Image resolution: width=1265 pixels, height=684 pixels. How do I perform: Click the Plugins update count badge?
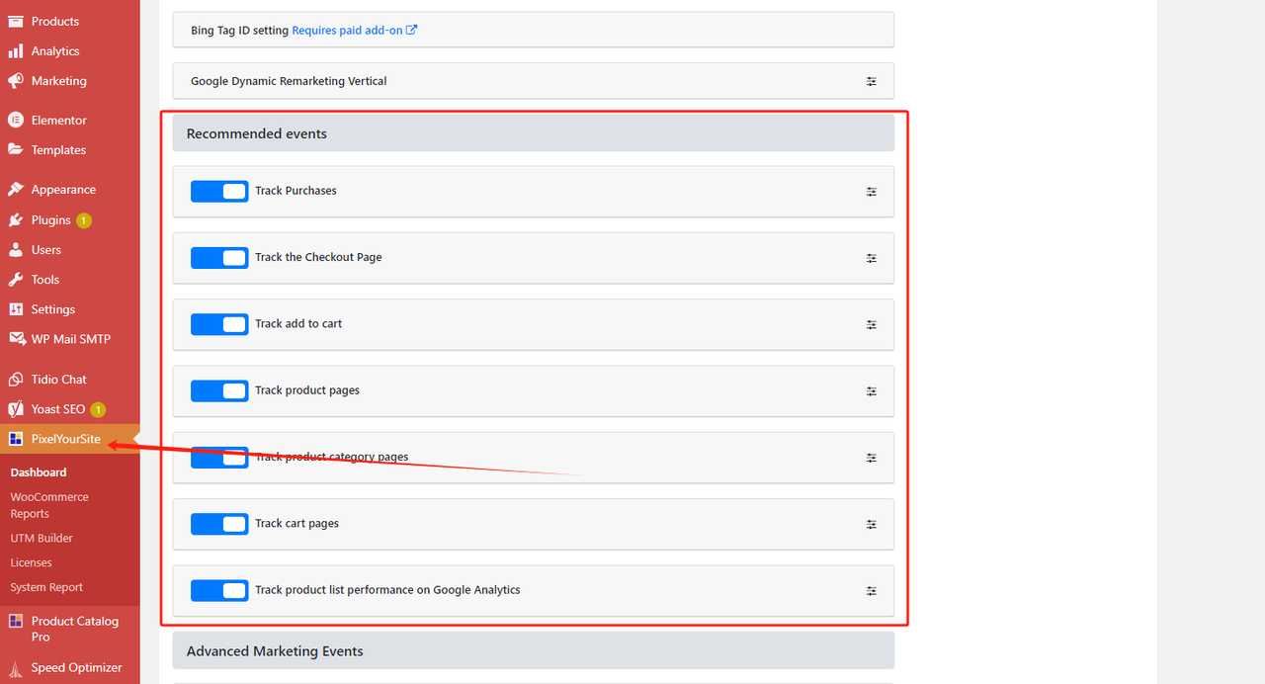[84, 220]
